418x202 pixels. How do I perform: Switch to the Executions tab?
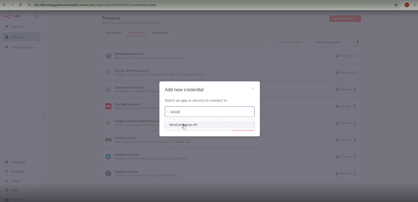[160, 33]
